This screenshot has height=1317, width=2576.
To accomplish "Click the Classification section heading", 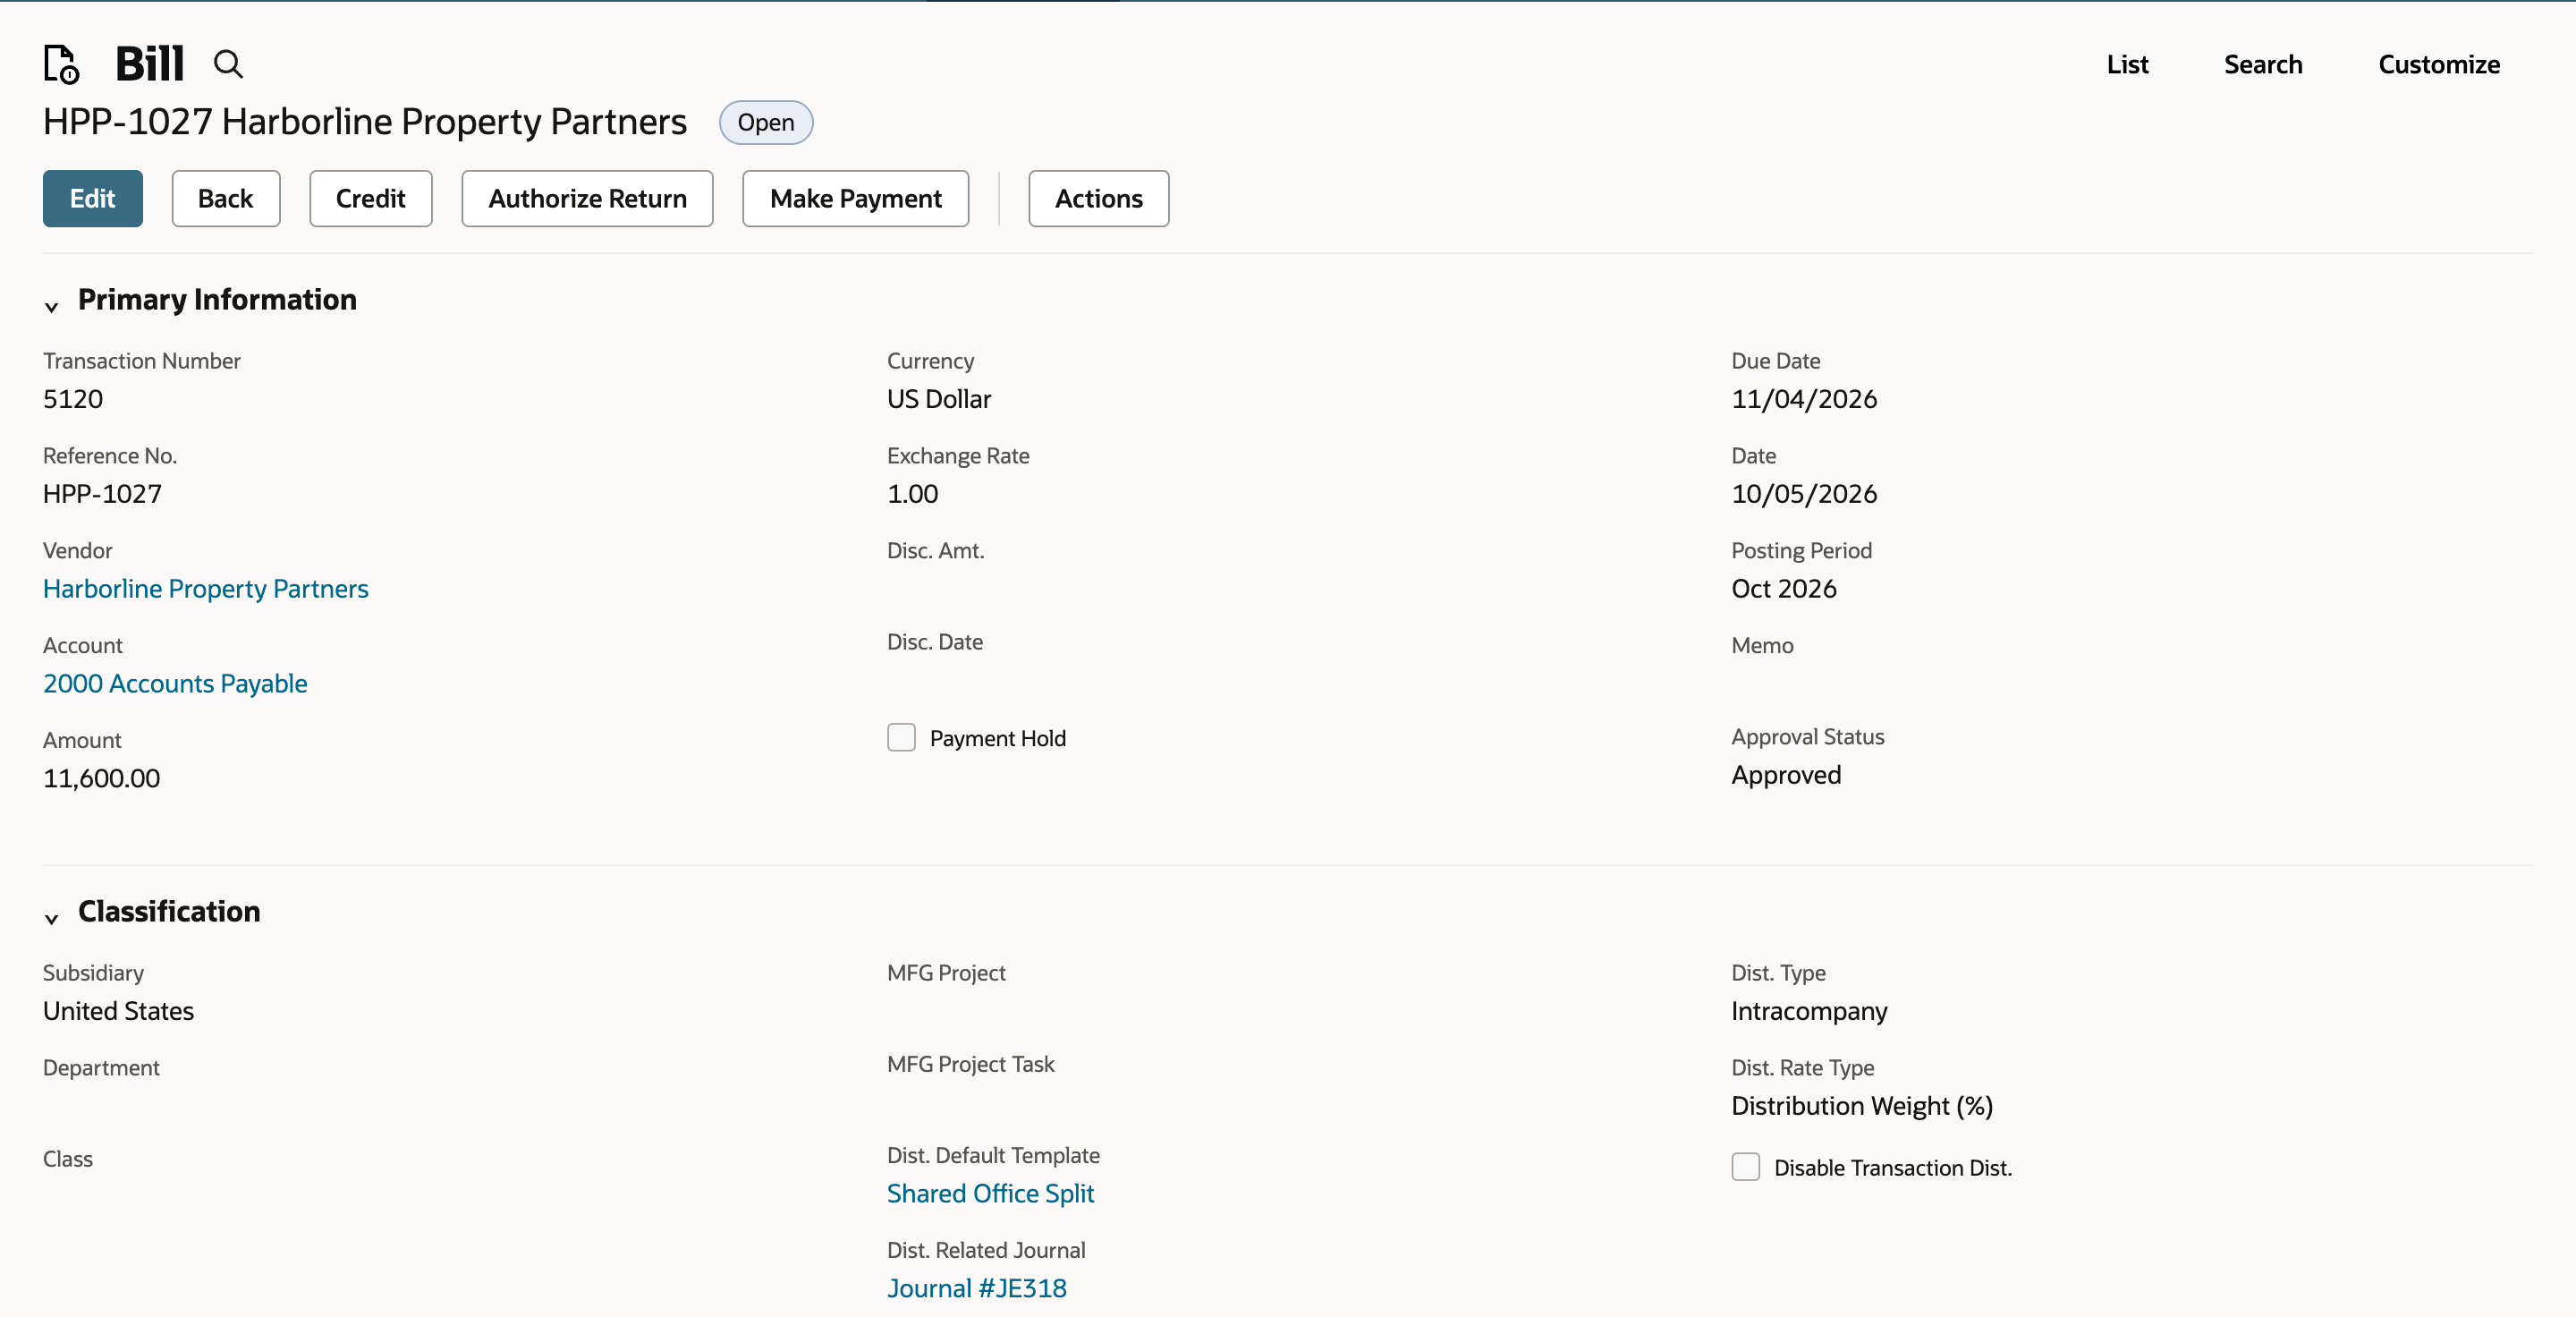I will [169, 912].
